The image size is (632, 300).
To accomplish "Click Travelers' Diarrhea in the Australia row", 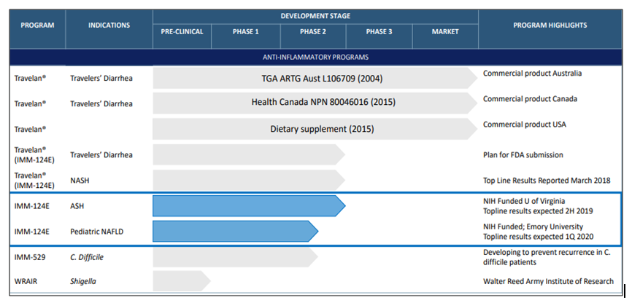I will click(x=101, y=78).
